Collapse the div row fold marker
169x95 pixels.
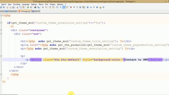1,34
